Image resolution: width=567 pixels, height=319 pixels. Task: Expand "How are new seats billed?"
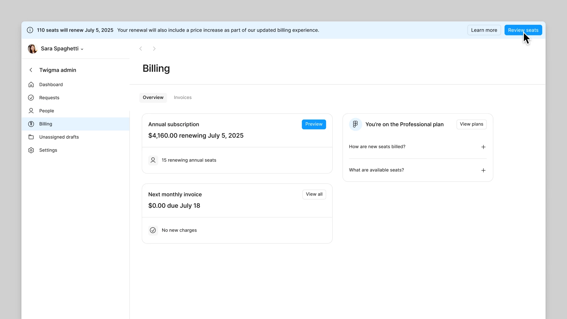[x=483, y=147]
